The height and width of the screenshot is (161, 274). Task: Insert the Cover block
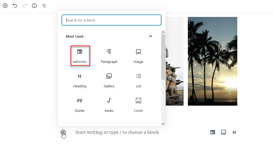pyautogui.click(x=138, y=105)
